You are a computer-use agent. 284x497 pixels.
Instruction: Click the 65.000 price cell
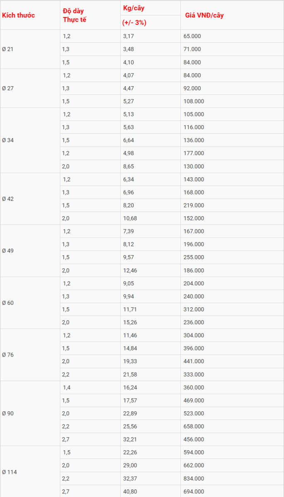point(232,36)
